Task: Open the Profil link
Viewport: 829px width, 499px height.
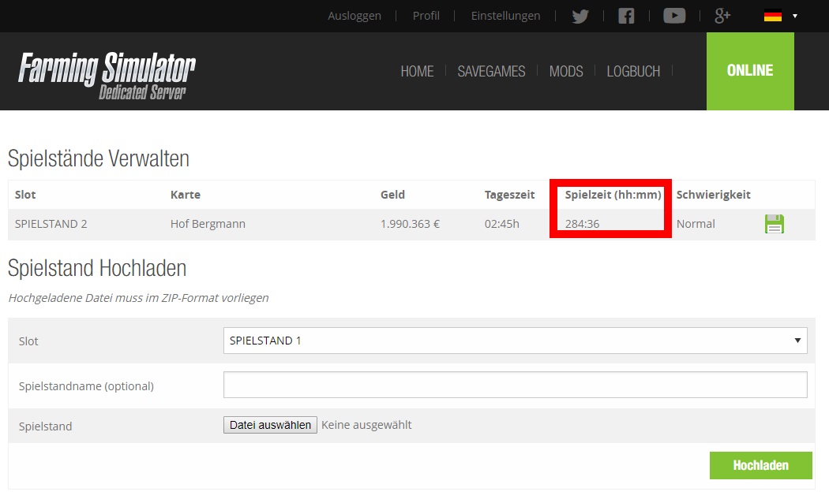Action: click(x=426, y=16)
